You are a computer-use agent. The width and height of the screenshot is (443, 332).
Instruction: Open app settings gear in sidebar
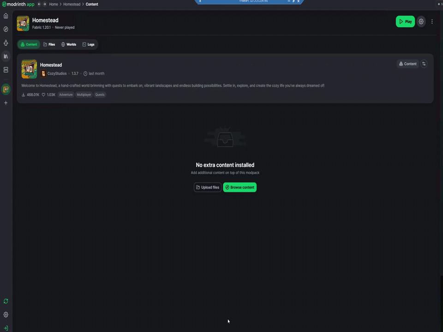6,314
